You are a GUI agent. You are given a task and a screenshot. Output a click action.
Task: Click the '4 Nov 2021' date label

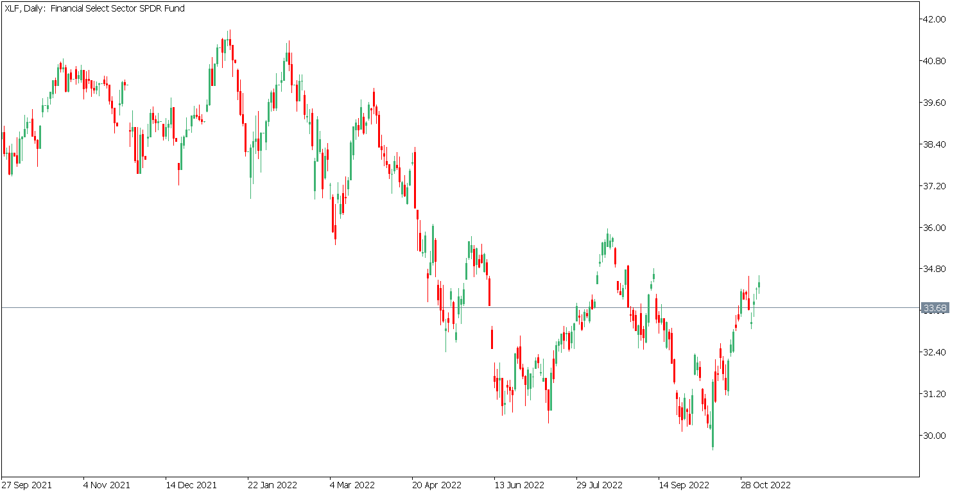coord(107,485)
